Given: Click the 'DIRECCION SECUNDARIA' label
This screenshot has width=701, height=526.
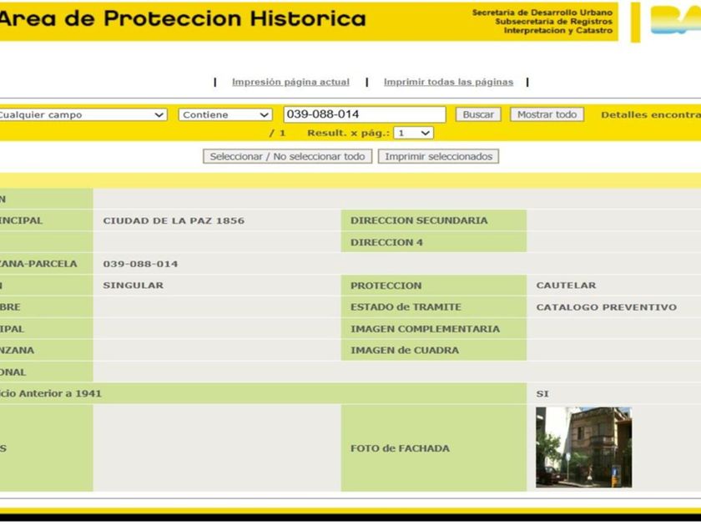Looking at the screenshot, I should (419, 220).
